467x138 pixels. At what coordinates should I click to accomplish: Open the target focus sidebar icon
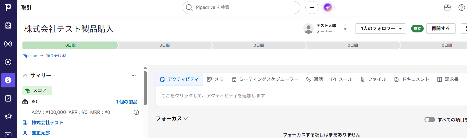pyautogui.click(x=8, y=62)
